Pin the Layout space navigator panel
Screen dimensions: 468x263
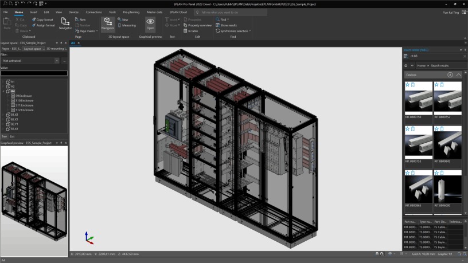(x=61, y=43)
